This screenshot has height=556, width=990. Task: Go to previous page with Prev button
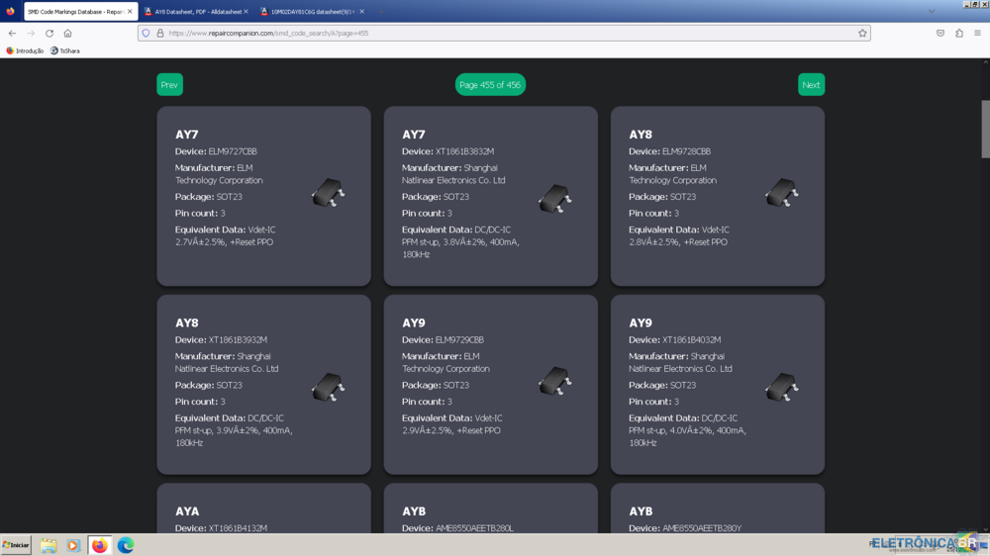(x=169, y=84)
